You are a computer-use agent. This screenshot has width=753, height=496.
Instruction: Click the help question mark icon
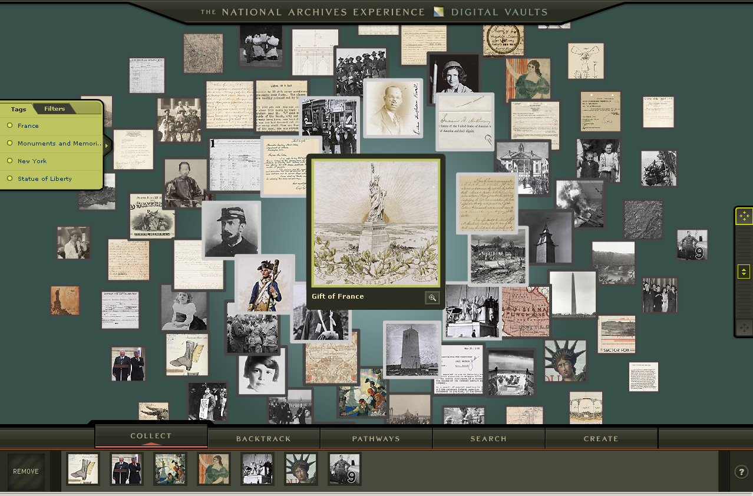point(741,471)
